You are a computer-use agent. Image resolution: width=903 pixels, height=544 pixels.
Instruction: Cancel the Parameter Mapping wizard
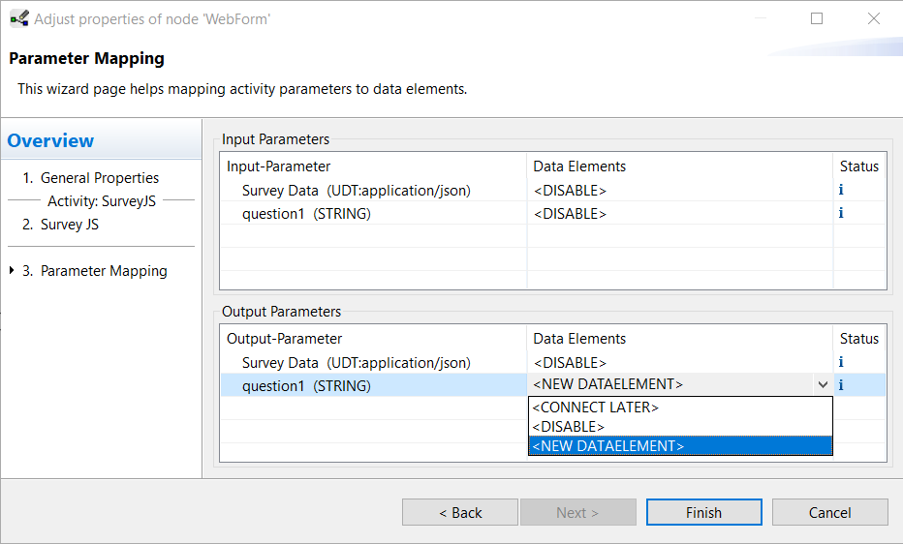[830, 512]
